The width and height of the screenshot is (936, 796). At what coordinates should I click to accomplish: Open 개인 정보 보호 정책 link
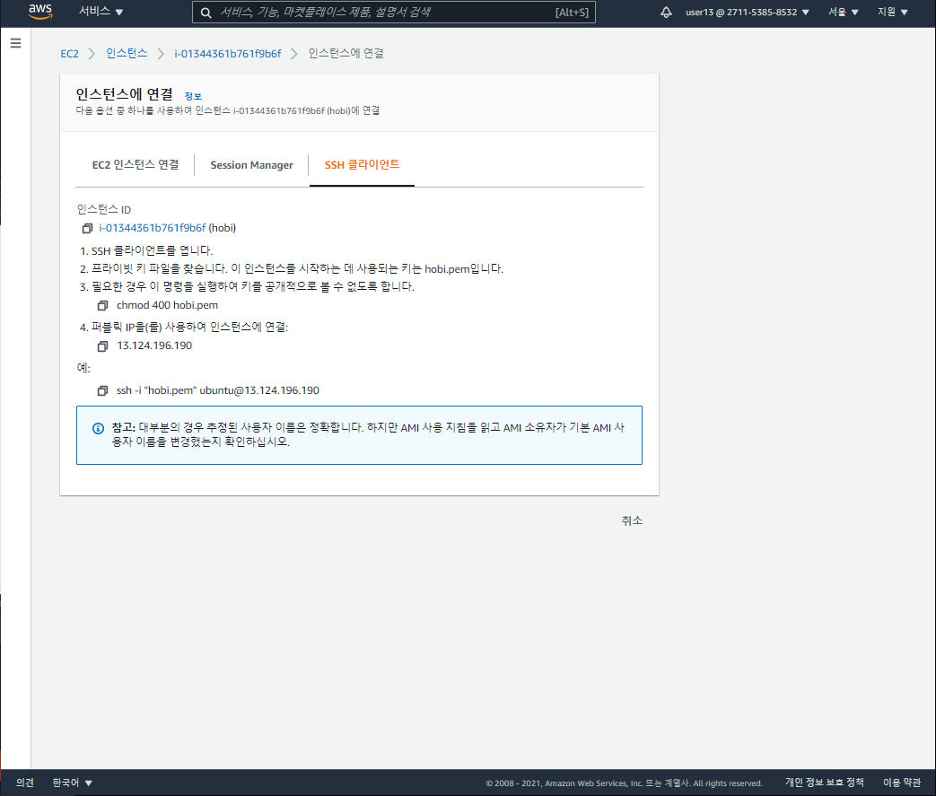coord(825,783)
